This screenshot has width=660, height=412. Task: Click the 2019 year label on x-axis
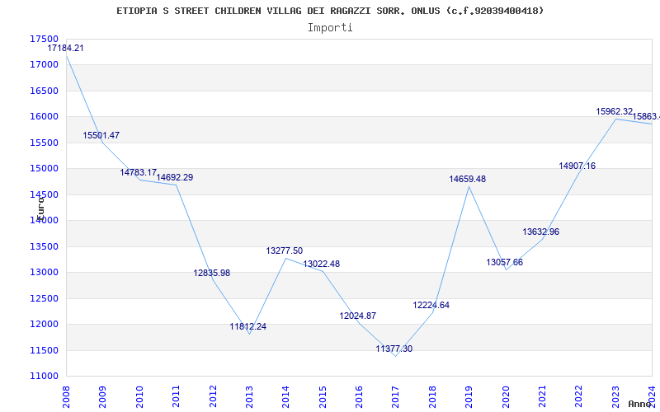coord(469,394)
